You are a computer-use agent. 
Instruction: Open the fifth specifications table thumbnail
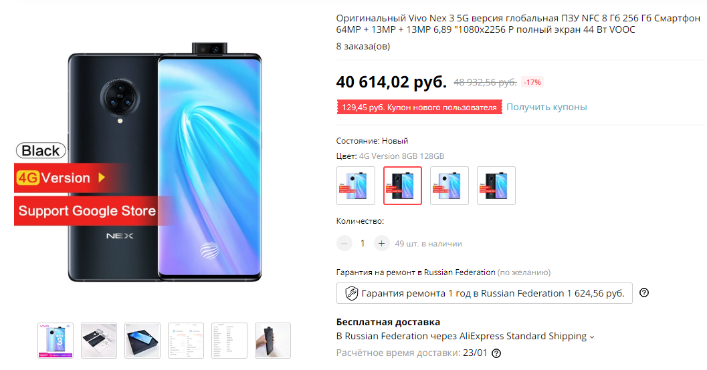pos(229,341)
